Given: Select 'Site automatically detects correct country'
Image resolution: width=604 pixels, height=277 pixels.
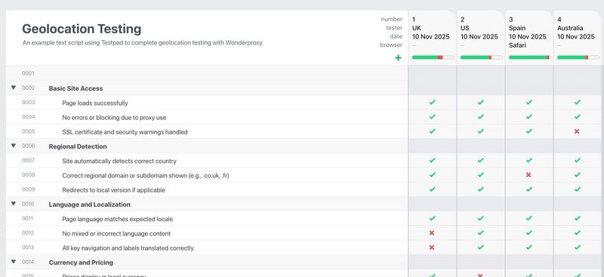Looking at the screenshot, I should tap(119, 161).
